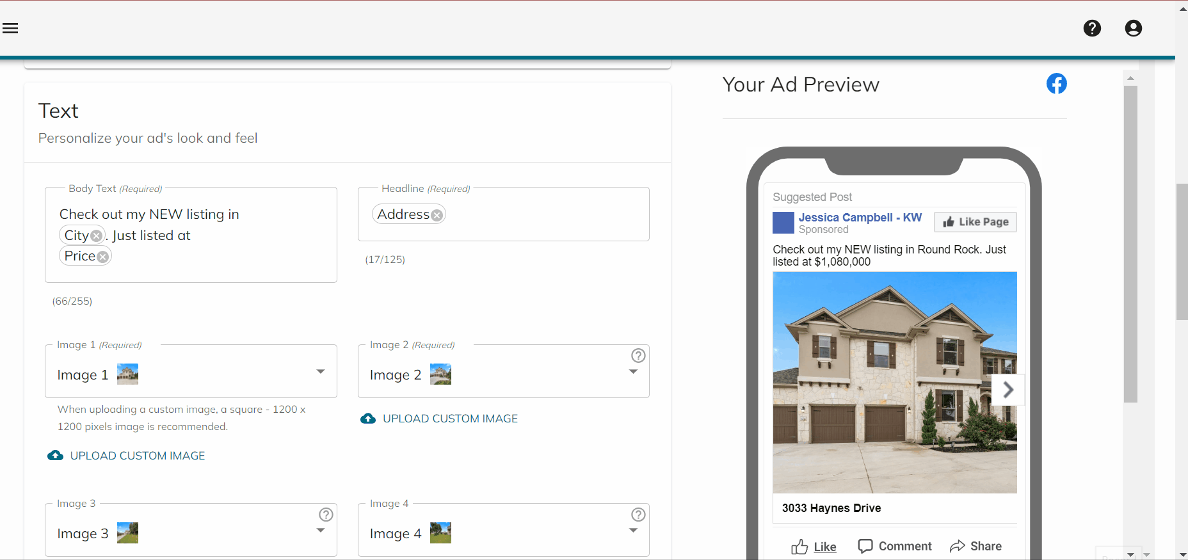Click the preview panel scroll up arrow

point(1130,78)
